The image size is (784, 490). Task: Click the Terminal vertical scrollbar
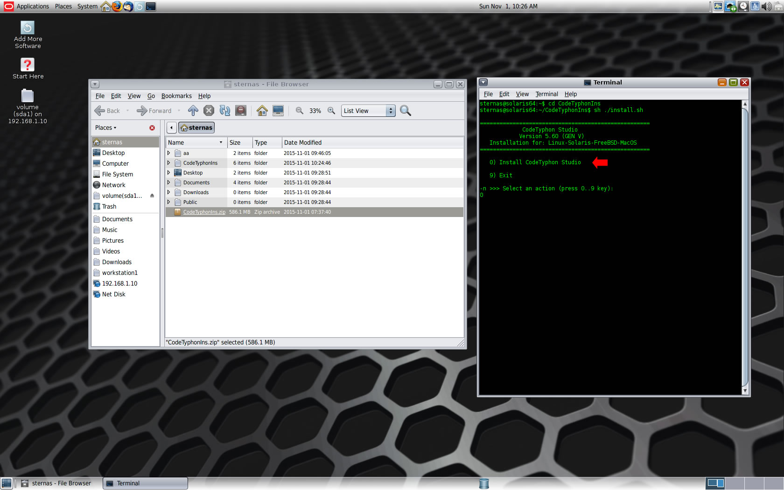[745, 247]
